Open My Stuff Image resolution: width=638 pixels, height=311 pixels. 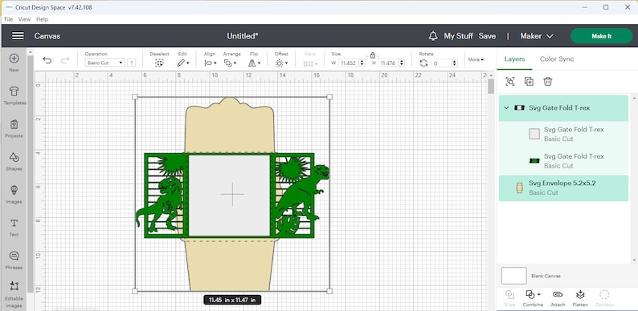458,36
